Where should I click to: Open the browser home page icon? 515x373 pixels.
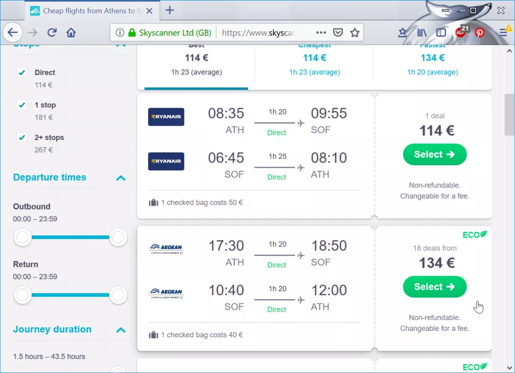71,33
